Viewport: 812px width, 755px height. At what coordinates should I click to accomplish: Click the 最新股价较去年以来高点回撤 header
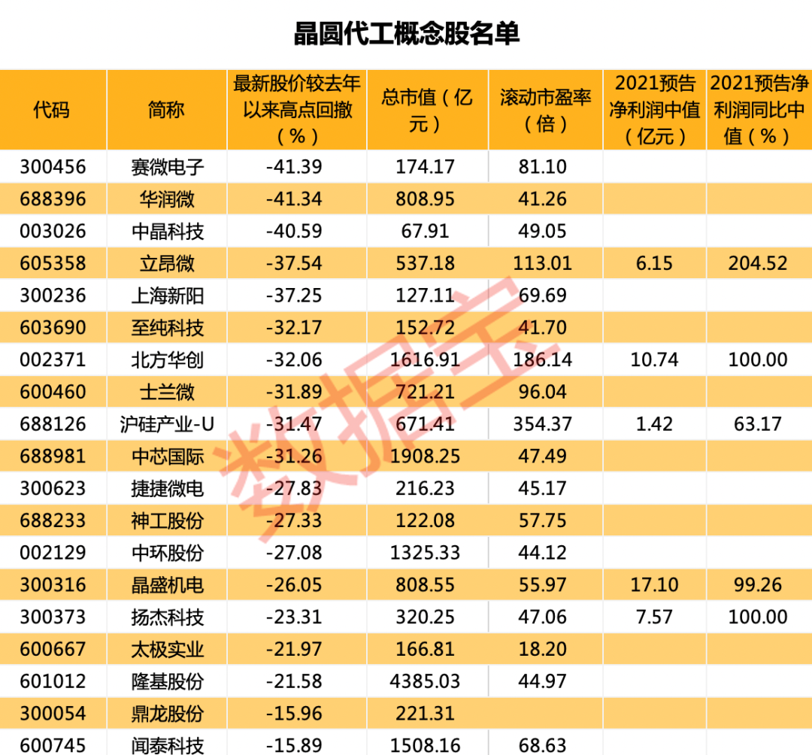(x=297, y=110)
